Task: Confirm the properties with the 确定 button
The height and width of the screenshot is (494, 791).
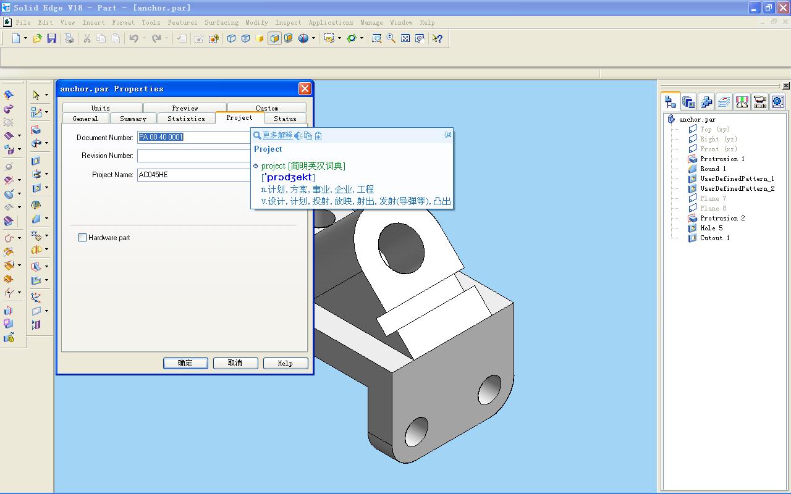Action: [x=185, y=363]
